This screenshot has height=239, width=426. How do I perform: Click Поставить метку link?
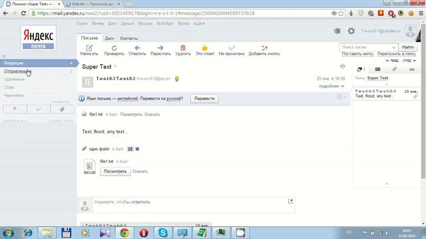[x=357, y=54]
